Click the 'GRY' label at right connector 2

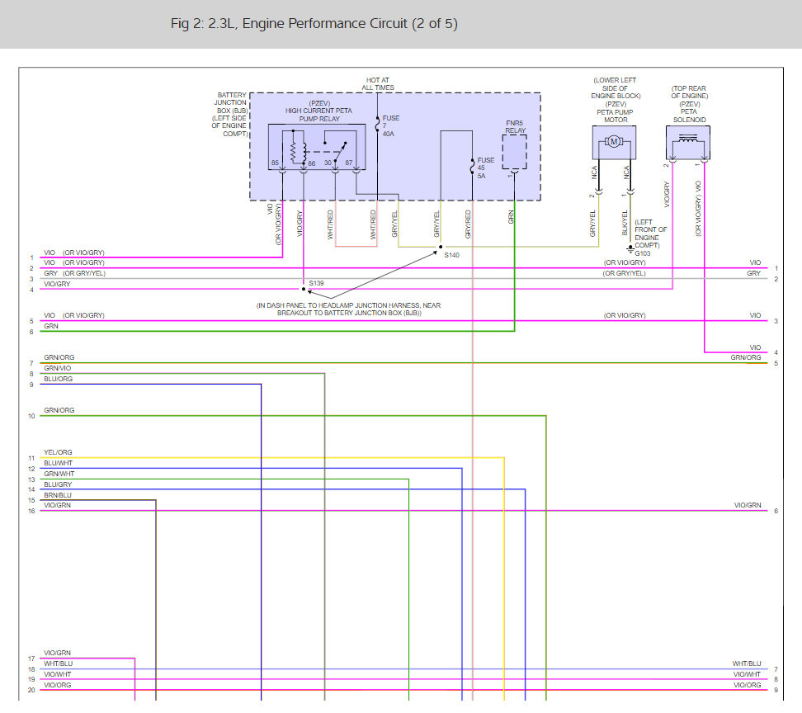[x=754, y=273]
